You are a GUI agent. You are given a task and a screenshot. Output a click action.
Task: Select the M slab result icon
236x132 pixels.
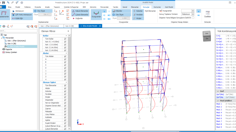[x=199, y=11]
